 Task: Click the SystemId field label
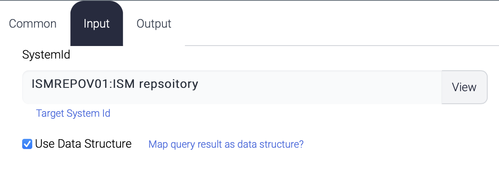46,55
